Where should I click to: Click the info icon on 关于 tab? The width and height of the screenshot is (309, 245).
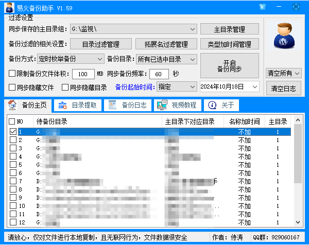pos(212,105)
